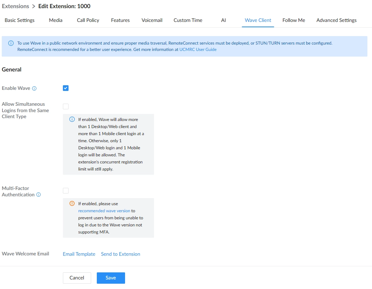Enable Allow Simultaneous Logins checkbox
The image size is (372, 289).
click(66, 106)
